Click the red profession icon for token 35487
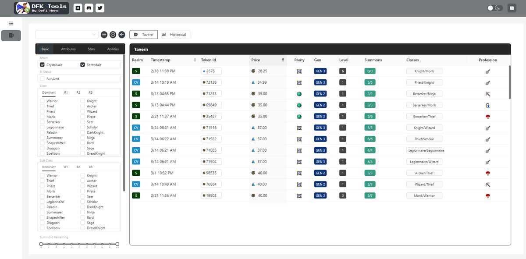 [488, 117]
